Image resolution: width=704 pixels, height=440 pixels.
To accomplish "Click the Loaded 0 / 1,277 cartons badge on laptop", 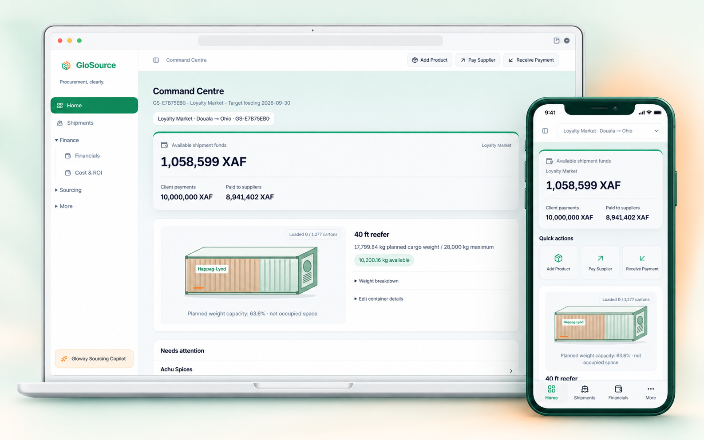I will click(x=313, y=234).
